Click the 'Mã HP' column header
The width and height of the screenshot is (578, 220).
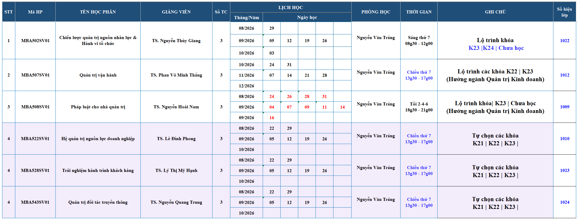(35, 12)
